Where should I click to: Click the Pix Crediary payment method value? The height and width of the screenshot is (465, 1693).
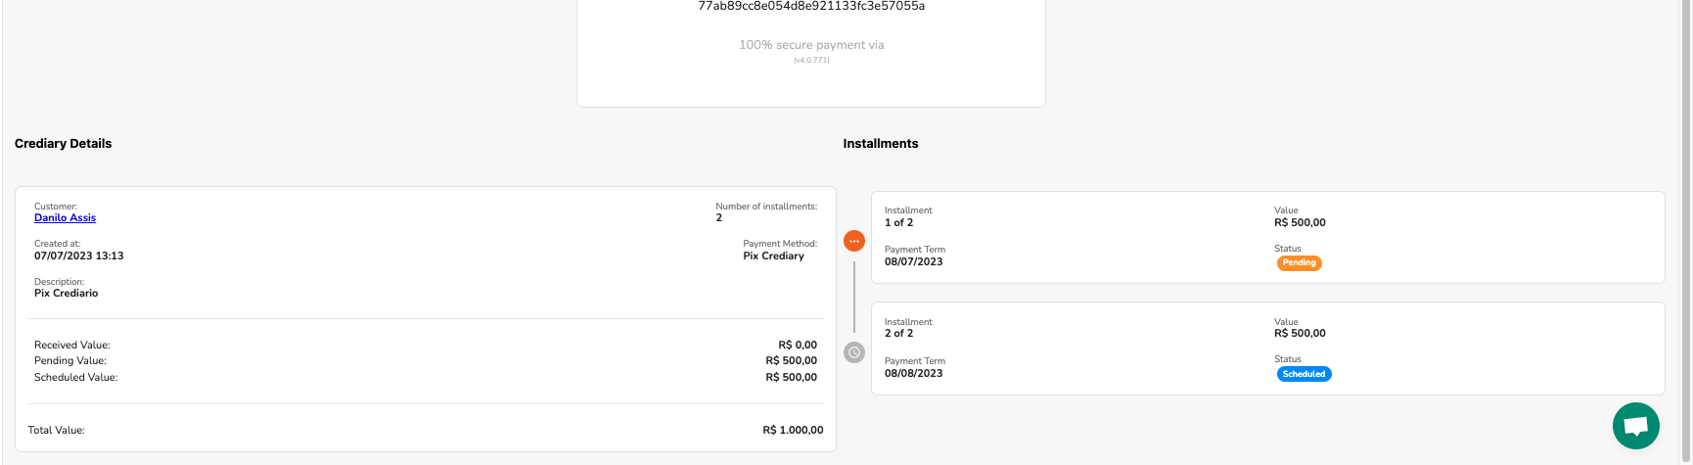pos(773,256)
